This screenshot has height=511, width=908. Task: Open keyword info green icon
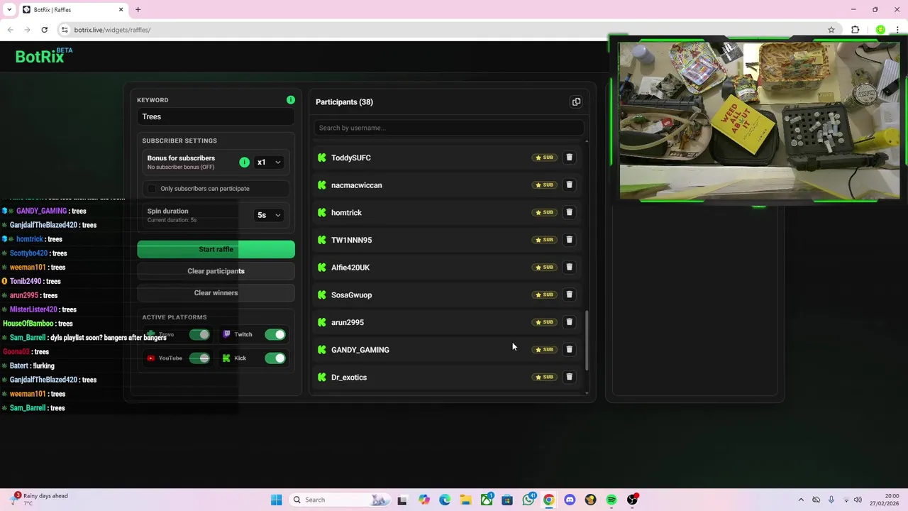(x=291, y=100)
